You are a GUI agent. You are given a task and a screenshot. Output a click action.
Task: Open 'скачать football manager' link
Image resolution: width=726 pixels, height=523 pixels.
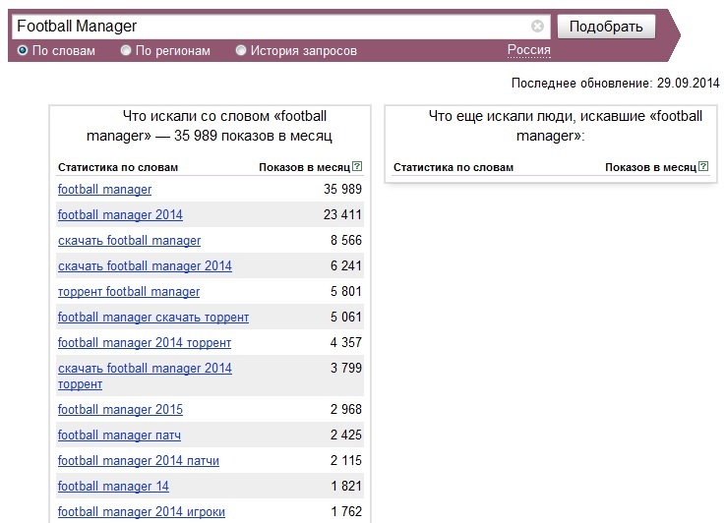click(x=129, y=240)
